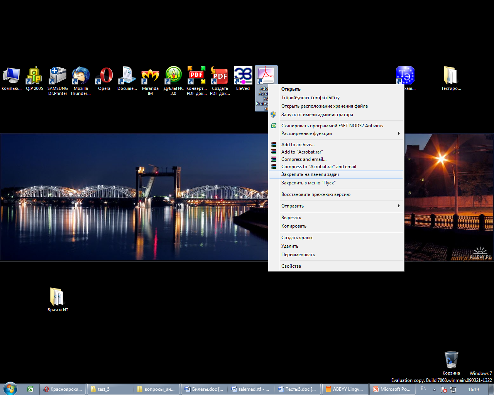Expand the Расширенные функции submenu

[x=336, y=133]
